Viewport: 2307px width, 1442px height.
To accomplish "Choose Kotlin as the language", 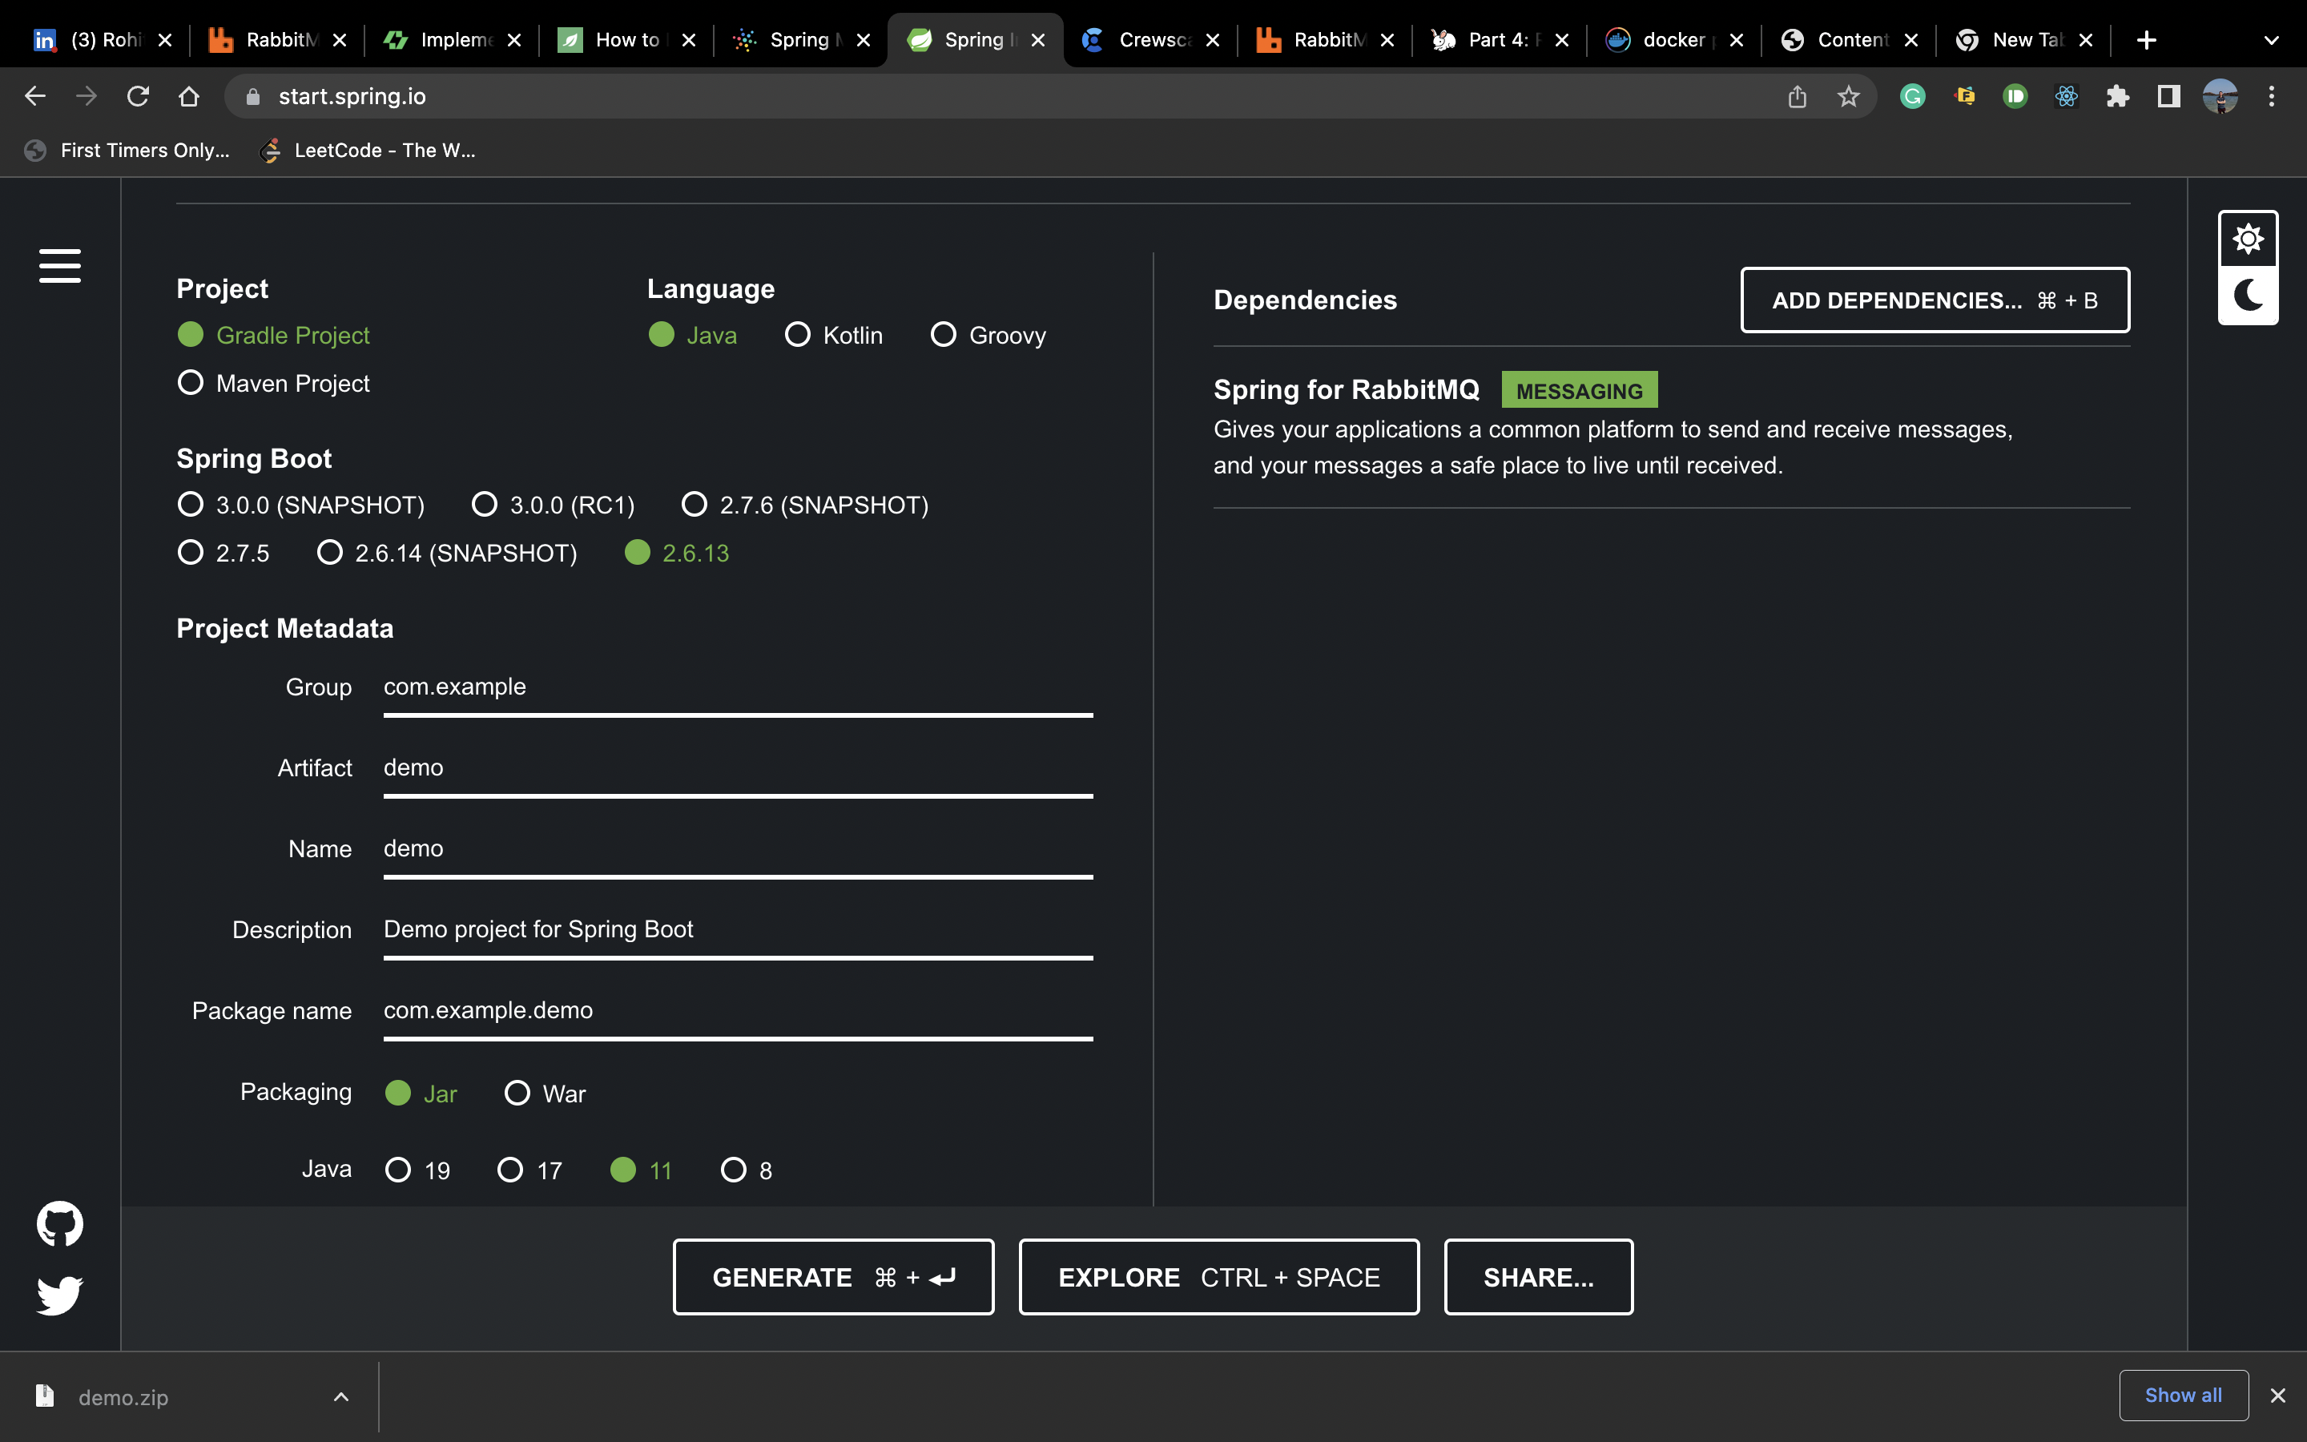I will (x=798, y=335).
